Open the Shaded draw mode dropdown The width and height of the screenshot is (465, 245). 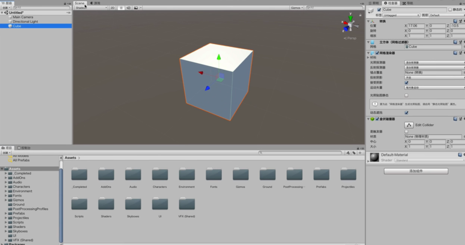click(x=91, y=8)
